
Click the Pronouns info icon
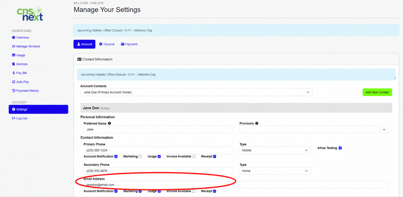pos(257,123)
